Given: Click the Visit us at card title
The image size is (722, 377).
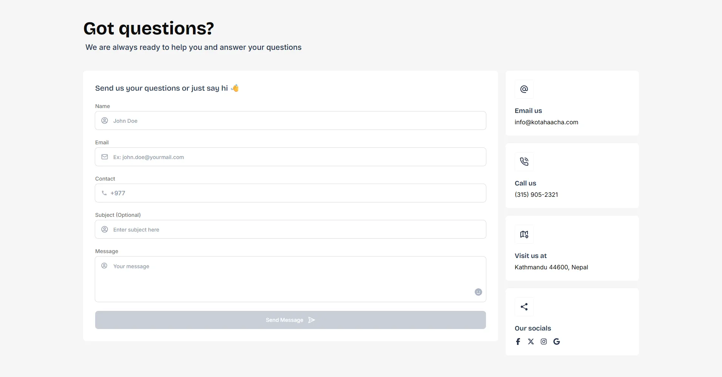Looking at the screenshot, I should pos(531,256).
